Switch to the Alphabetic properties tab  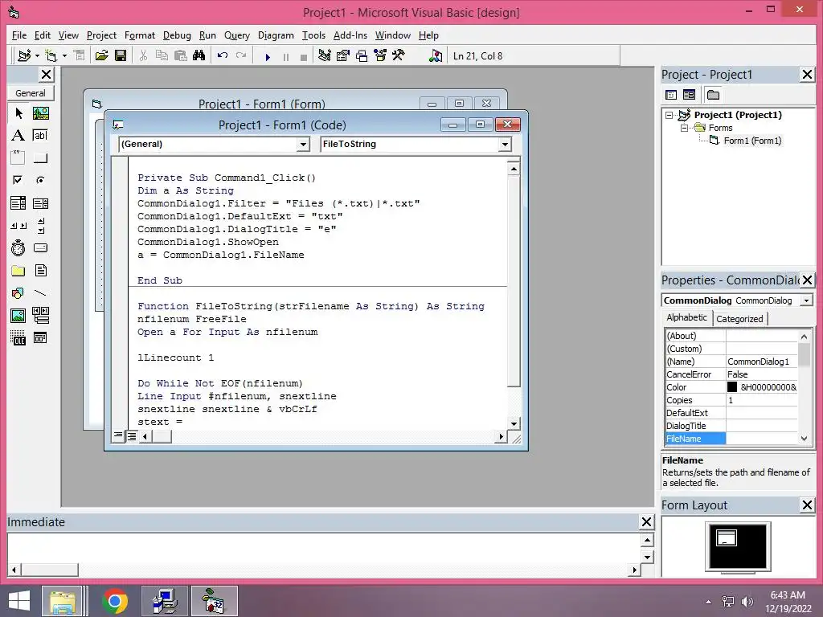[x=686, y=317]
